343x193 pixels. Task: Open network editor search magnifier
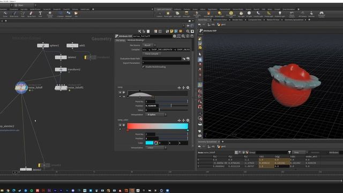click(188, 31)
